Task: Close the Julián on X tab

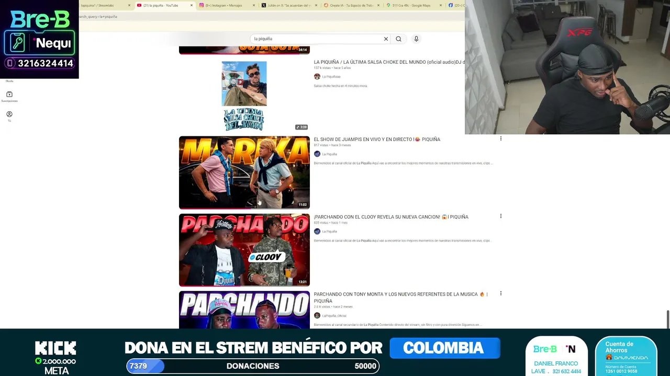Action: (317, 5)
